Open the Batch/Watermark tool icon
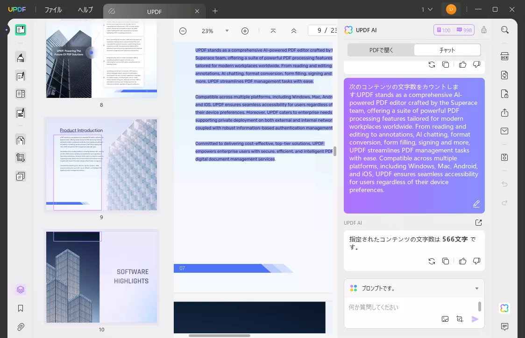Screen dimensions: 525x338 coord(21,176)
